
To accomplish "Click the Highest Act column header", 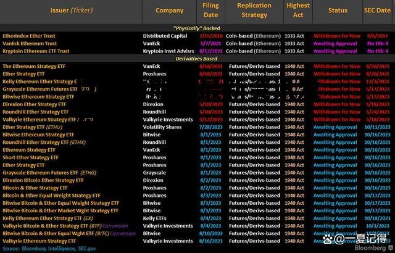I will click(x=298, y=10).
